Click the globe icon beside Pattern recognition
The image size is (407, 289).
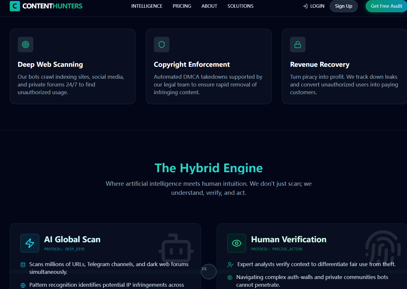pos(23,285)
